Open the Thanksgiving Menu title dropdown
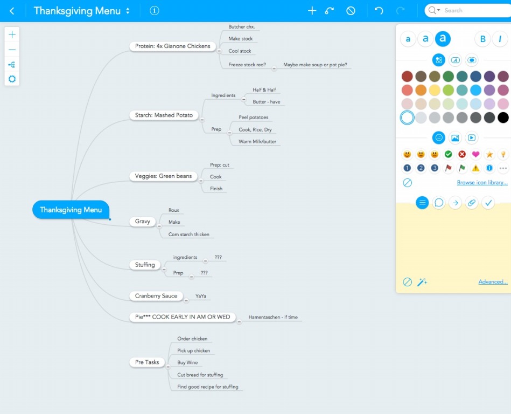Viewport: 511px width, 414px height. (x=128, y=11)
